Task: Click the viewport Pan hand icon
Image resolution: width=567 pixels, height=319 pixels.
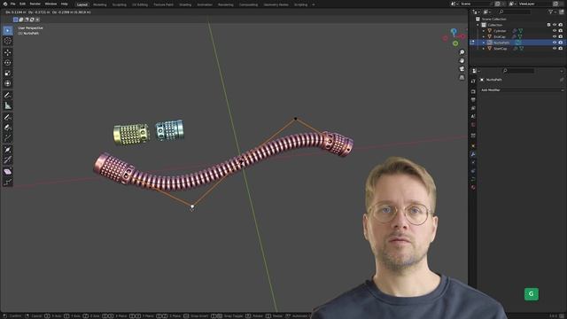Action: 462,61
